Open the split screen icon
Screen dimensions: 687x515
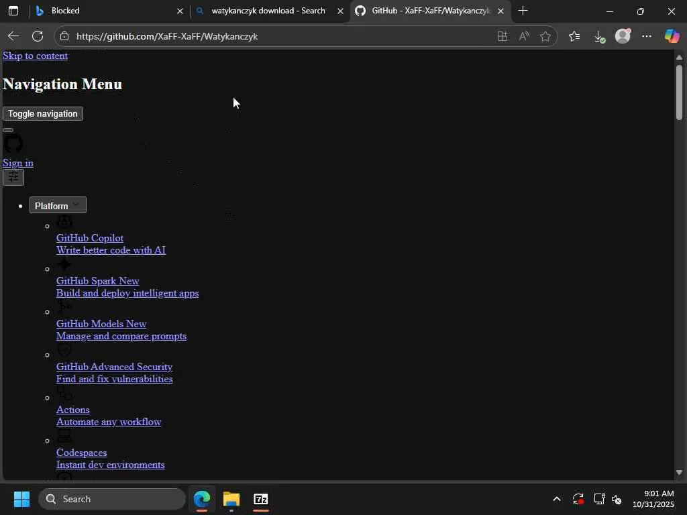pos(503,36)
